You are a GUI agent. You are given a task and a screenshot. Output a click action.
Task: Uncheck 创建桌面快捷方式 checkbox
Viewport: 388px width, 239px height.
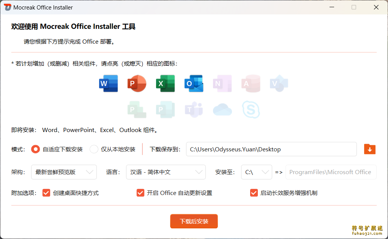click(x=46, y=193)
